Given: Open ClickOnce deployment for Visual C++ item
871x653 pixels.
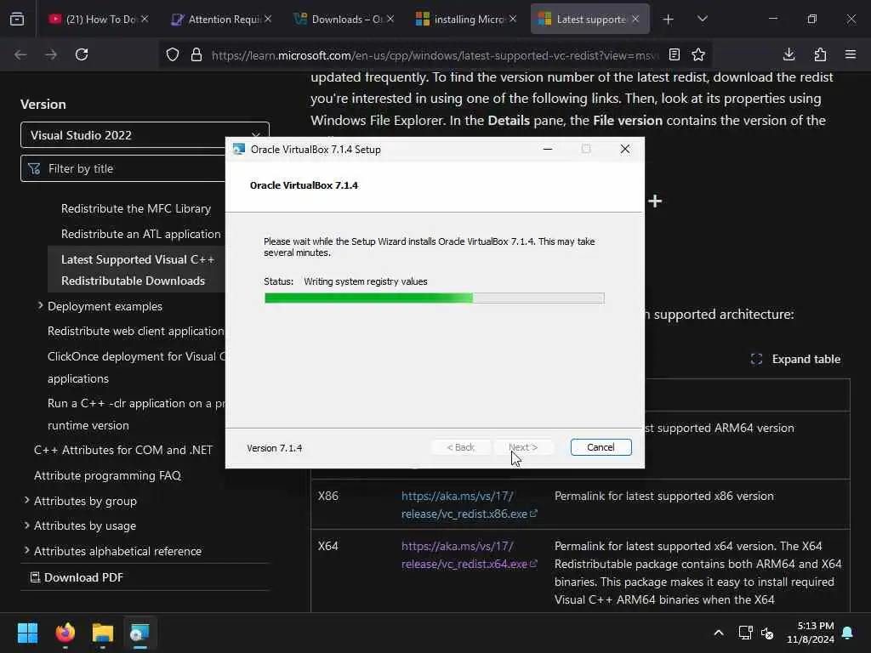Looking at the screenshot, I should (x=136, y=367).
